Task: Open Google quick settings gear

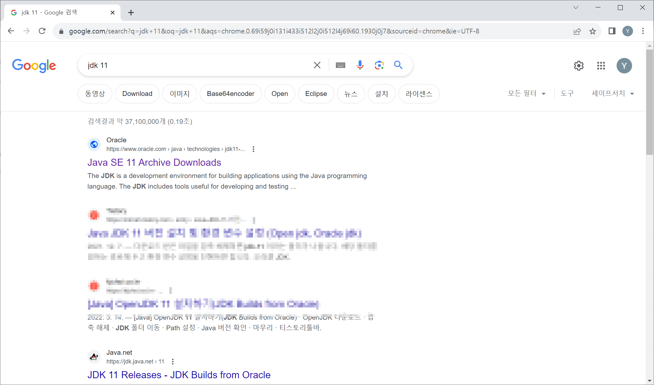Action: 579,66
